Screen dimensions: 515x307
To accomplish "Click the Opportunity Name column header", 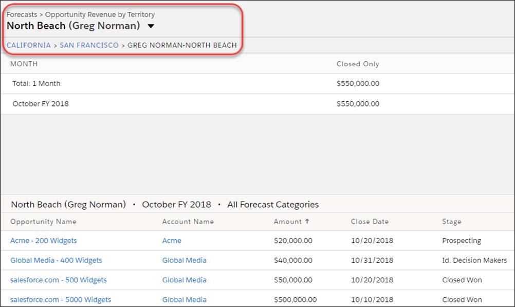I will (x=43, y=222).
